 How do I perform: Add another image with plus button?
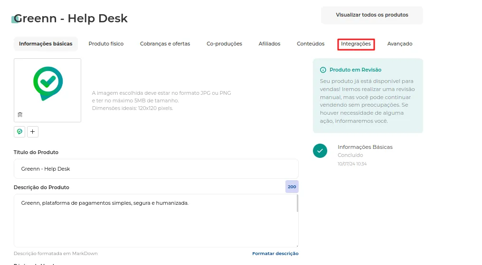click(33, 132)
